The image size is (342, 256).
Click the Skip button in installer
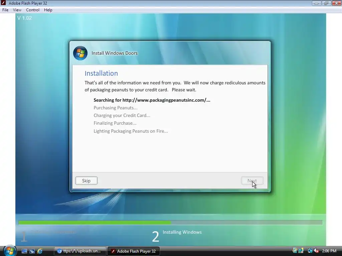pos(87,181)
